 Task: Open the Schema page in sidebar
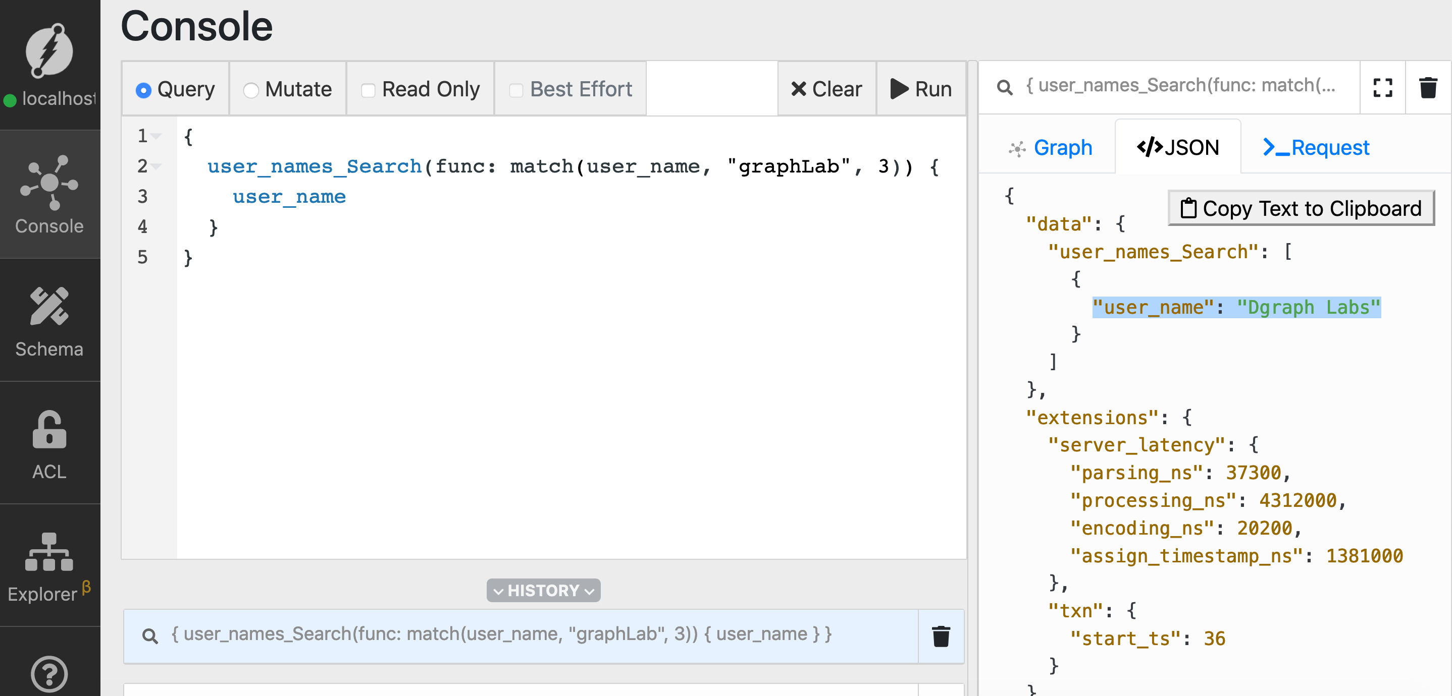49,321
